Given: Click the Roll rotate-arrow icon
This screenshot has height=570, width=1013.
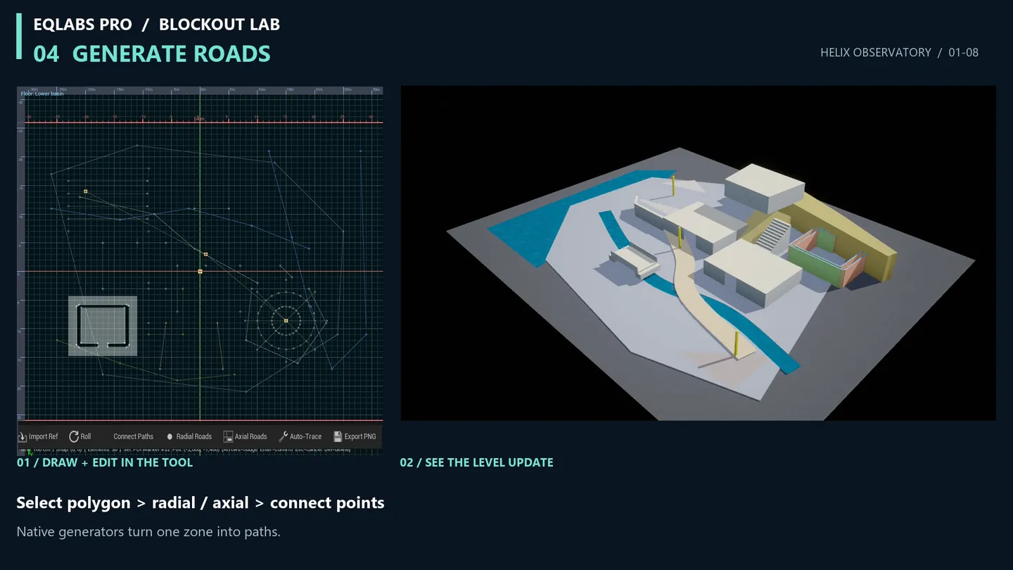Looking at the screenshot, I should click(x=74, y=436).
